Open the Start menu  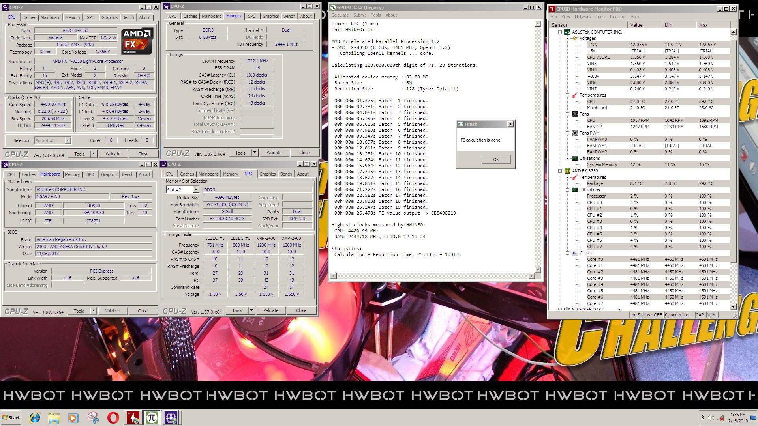(11, 418)
